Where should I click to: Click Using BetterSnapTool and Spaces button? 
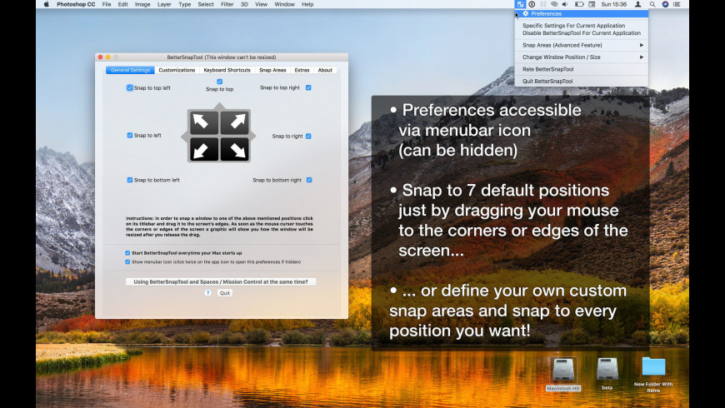221,281
